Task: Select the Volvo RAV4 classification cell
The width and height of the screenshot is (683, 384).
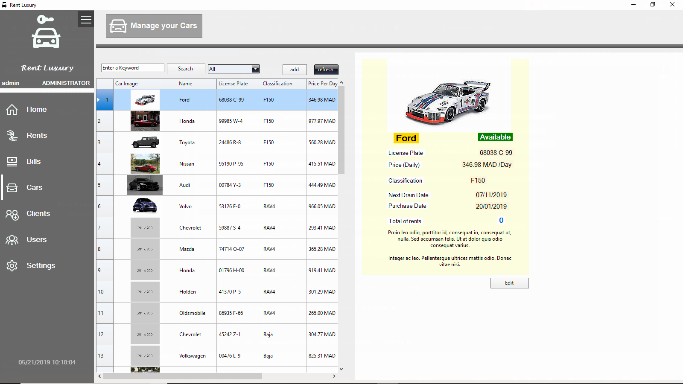Action: coord(284,207)
